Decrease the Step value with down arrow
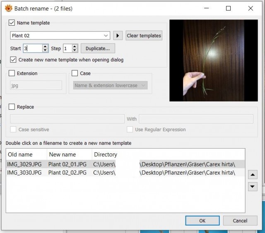The height and width of the screenshot is (233, 265). click(x=75, y=50)
